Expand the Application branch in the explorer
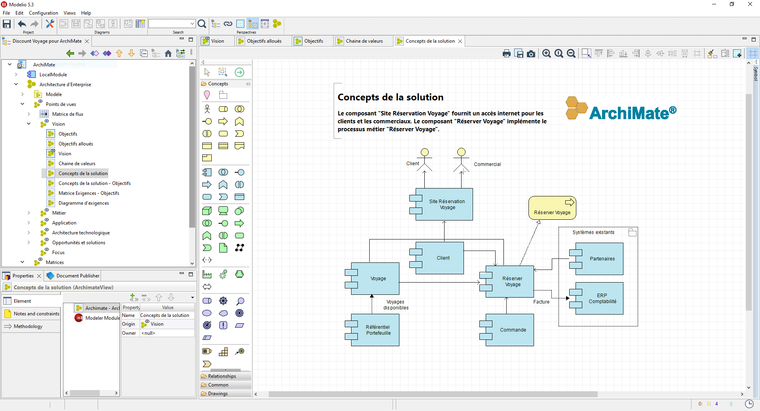The image size is (760, 411). coord(28,222)
